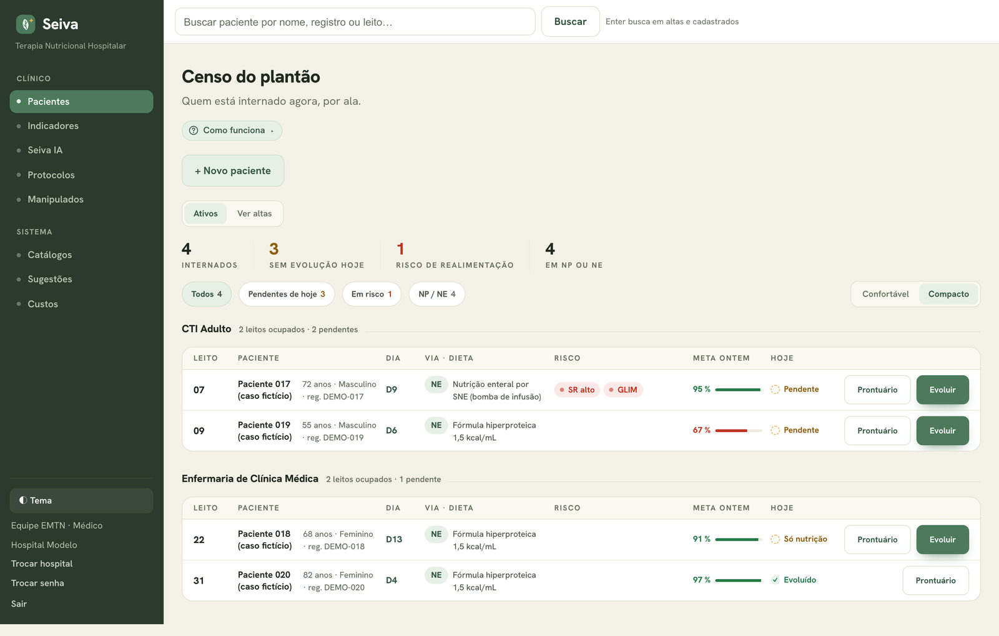Image resolution: width=999 pixels, height=636 pixels.
Task: Click Evoluir for Paciente 018
Action: (942, 540)
